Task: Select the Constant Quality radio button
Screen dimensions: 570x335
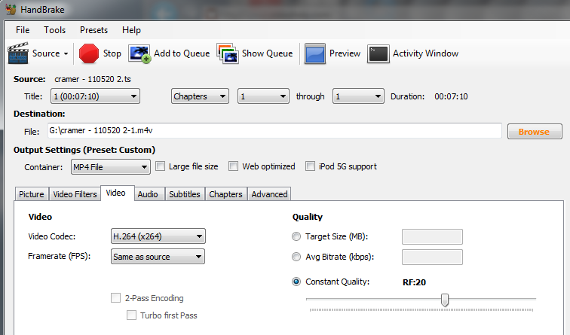Action: click(296, 282)
